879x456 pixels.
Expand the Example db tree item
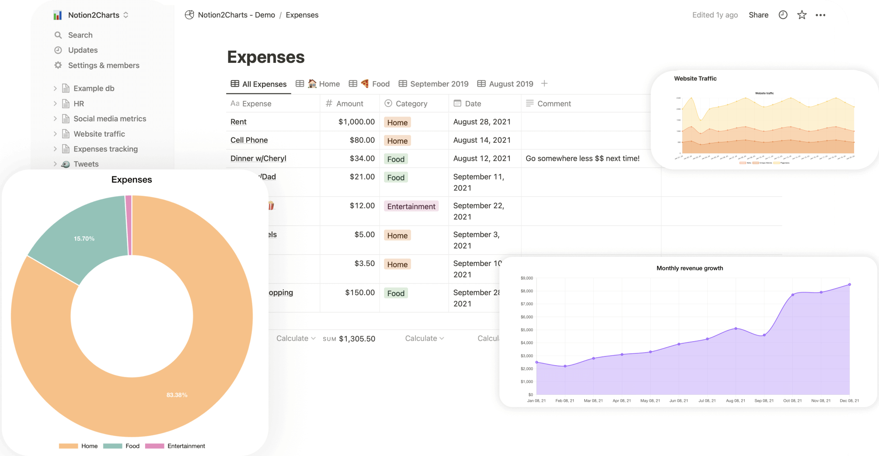[55, 88]
